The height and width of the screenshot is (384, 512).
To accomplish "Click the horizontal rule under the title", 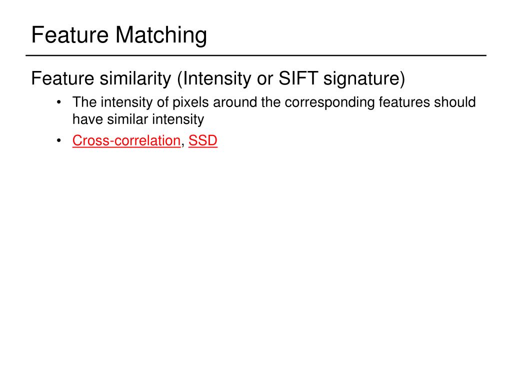I will point(256,55).
